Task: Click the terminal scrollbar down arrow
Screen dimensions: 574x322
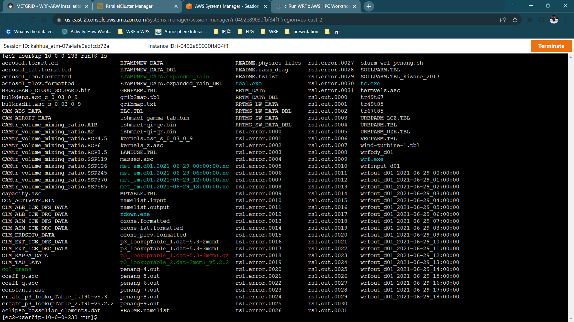Action: [571, 319]
